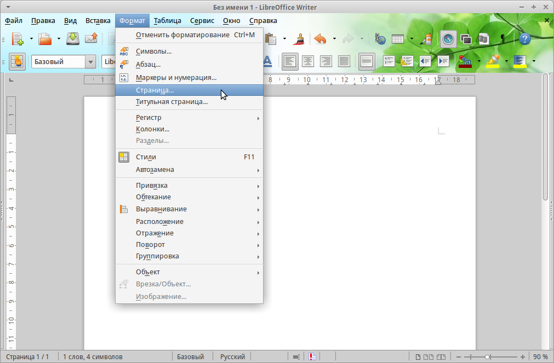Screen dimensions: 554x363
Task: Expand the Автозамена submenu
Action: tap(190, 170)
